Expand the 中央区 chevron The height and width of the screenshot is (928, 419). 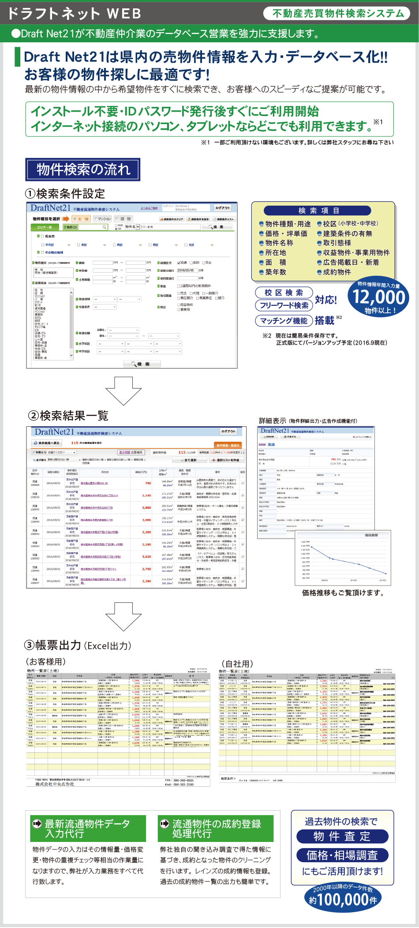pos(69,245)
